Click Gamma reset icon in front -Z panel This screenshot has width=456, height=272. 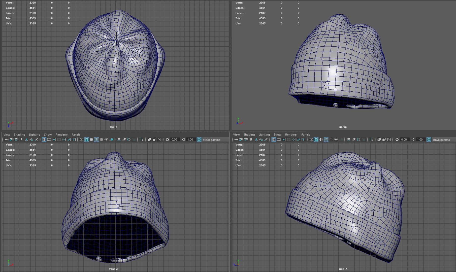tap(183, 140)
